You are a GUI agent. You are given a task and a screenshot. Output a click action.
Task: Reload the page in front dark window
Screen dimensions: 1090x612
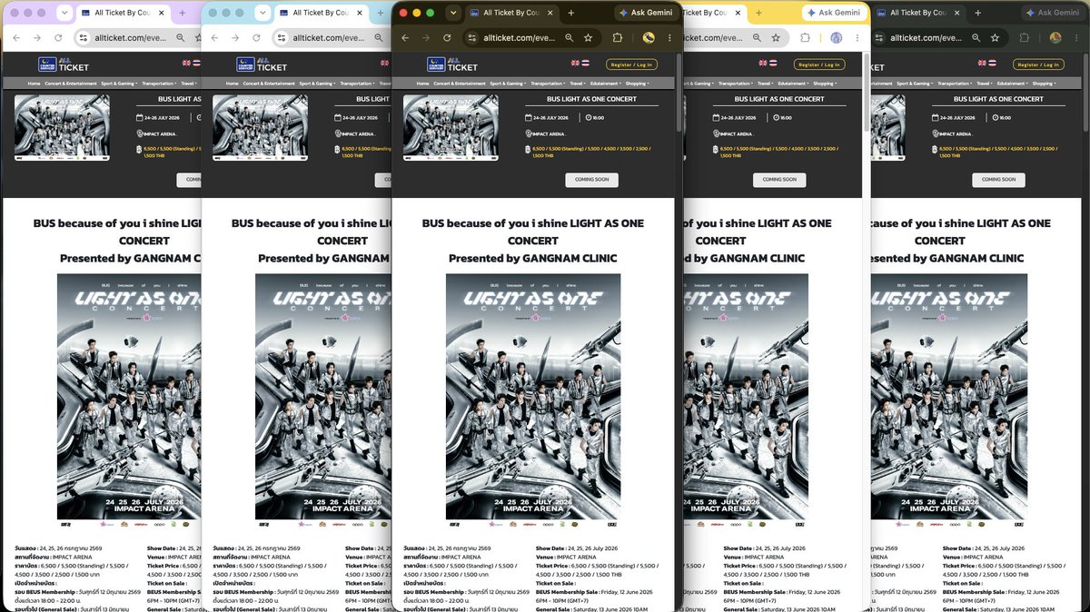tap(447, 38)
